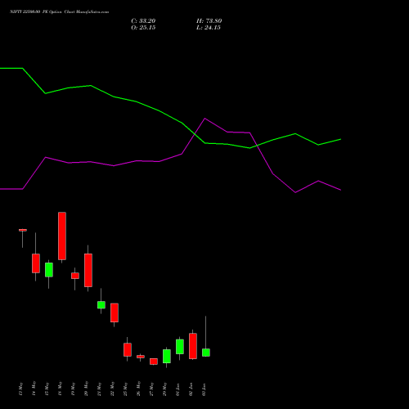Click the tall red candle for 18 May
The height and width of the screenshot is (409, 409).
click(62, 236)
